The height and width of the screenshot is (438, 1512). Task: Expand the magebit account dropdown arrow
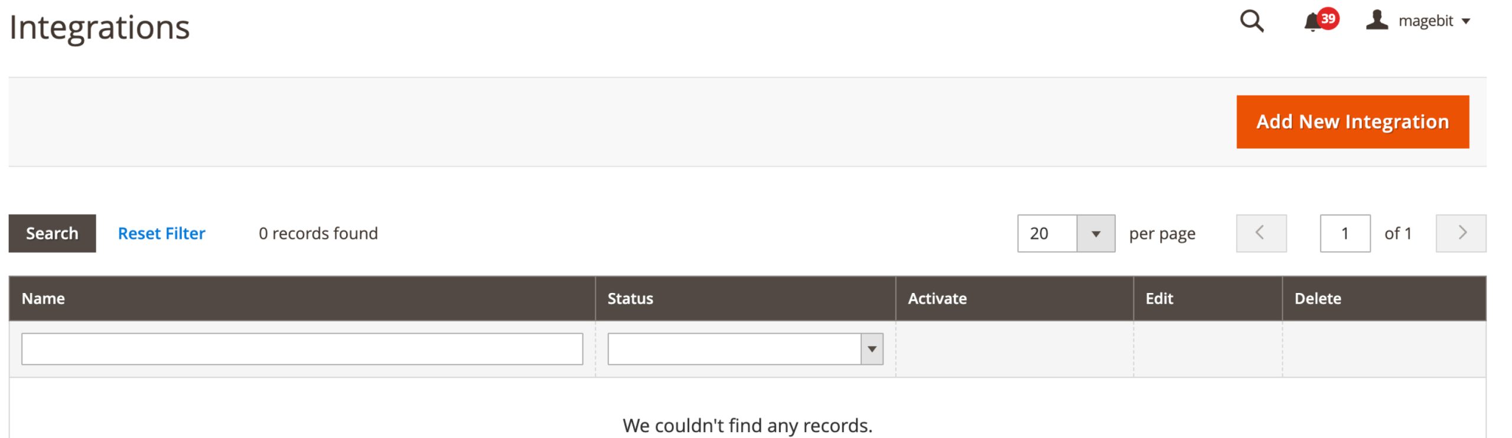point(1466,22)
